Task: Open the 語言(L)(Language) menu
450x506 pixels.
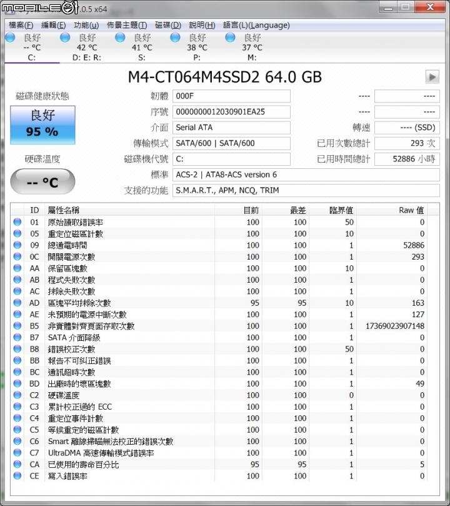Action: coord(256,25)
